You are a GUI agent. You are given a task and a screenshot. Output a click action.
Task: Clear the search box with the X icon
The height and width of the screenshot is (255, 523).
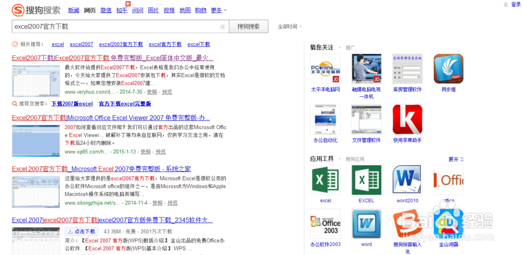223,27
